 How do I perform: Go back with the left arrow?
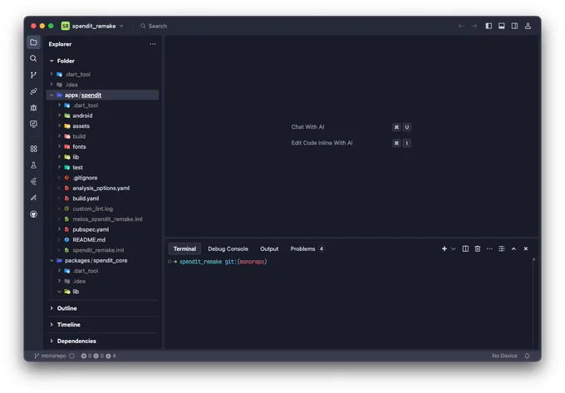[461, 26]
